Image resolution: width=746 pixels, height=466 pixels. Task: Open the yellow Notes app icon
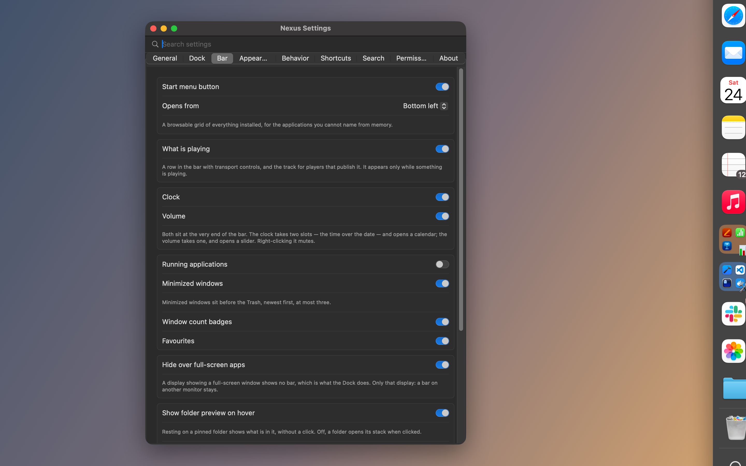point(733,127)
